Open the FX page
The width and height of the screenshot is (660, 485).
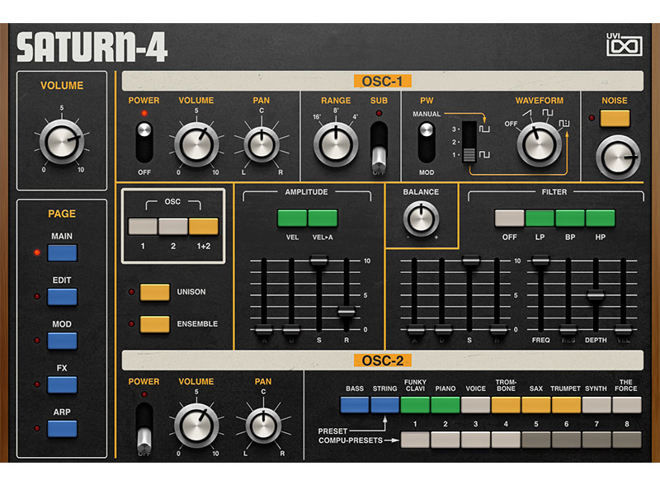pos(63,385)
